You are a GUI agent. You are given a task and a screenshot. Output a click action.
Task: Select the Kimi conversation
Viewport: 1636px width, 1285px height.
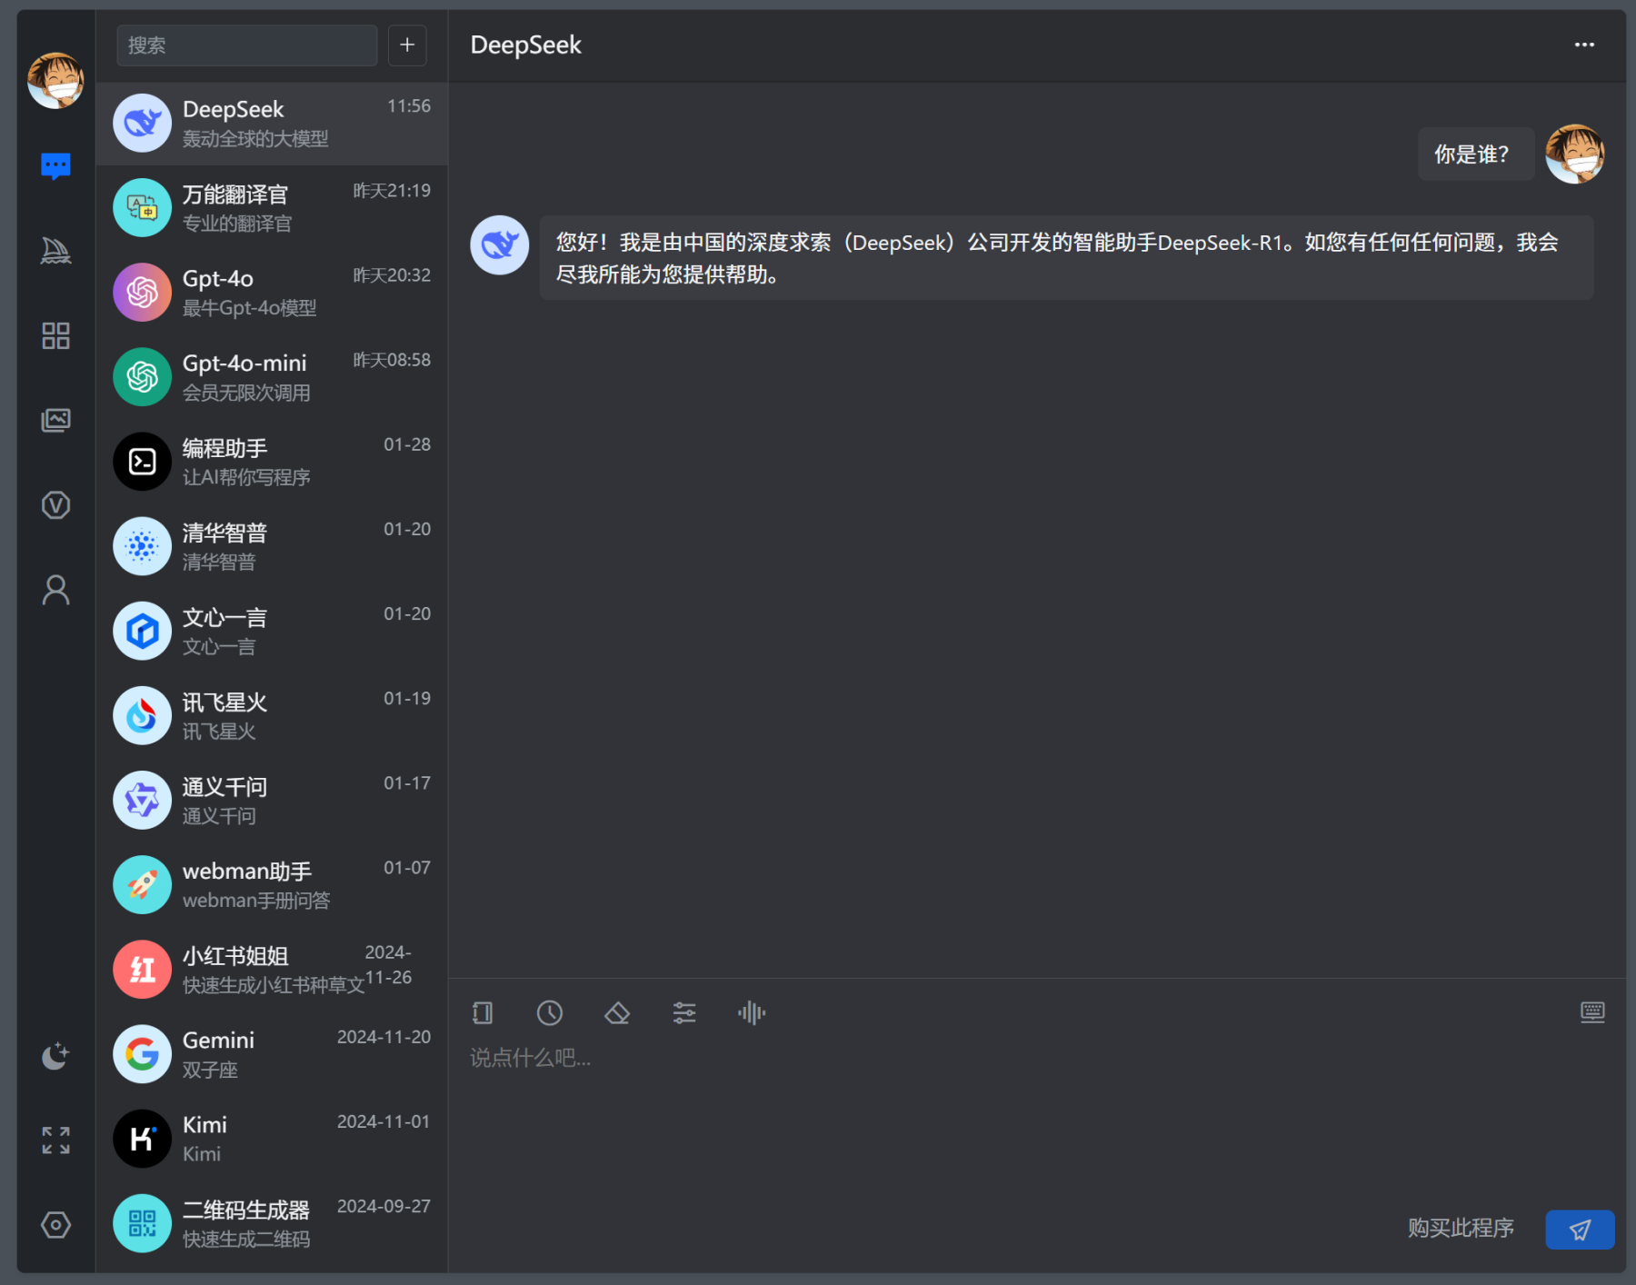tap(272, 1138)
